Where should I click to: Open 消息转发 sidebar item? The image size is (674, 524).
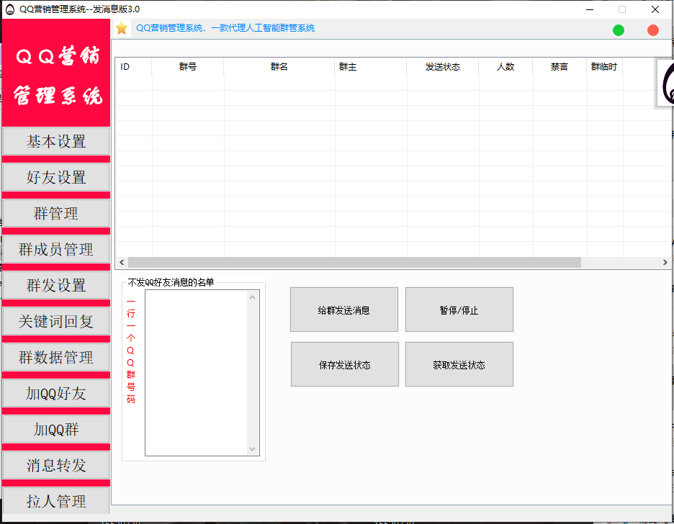(x=56, y=465)
